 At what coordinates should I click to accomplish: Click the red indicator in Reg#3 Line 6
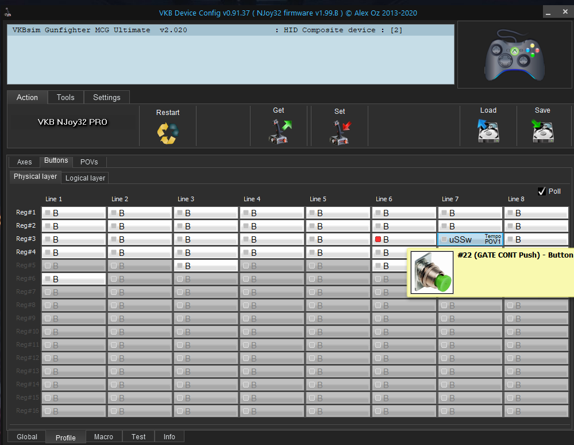pyautogui.click(x=378, y=239)
